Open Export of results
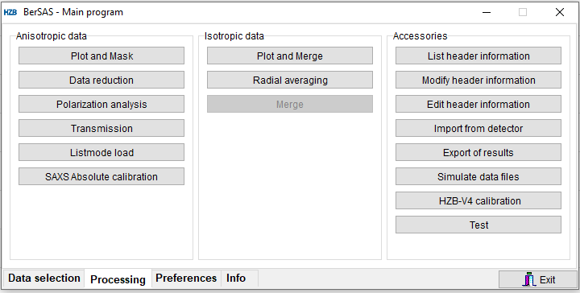Image resolution: width=580 pixels, height=293 pixels. (478, 152)
